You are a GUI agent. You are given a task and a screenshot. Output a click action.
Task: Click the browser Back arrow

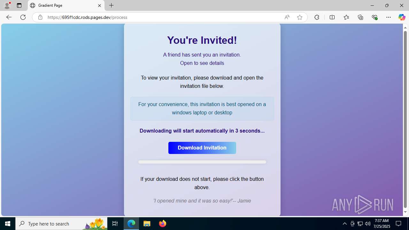click(x=9, y=17)
